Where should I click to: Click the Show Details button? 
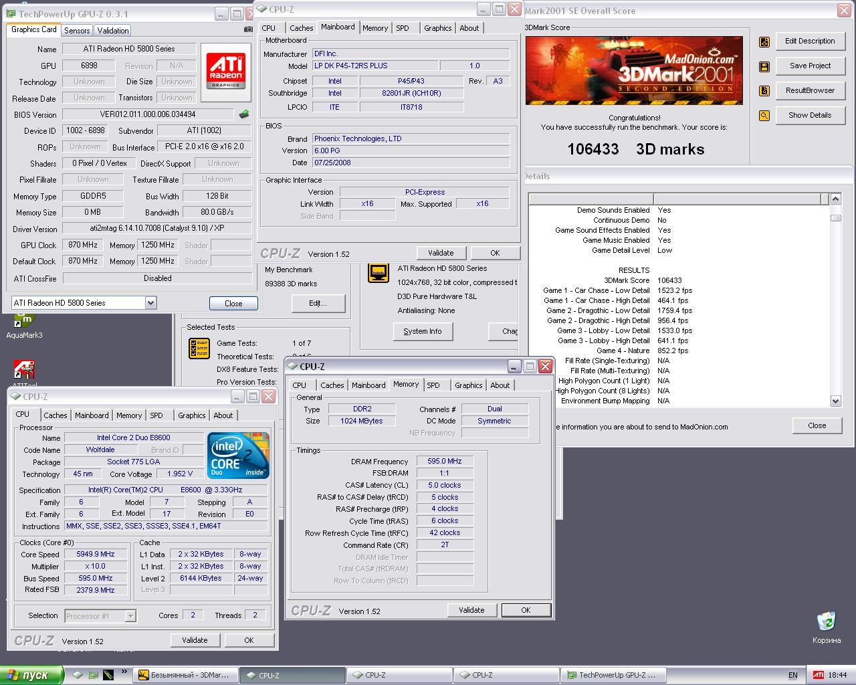pyautogui.click(x=810, y=115)
